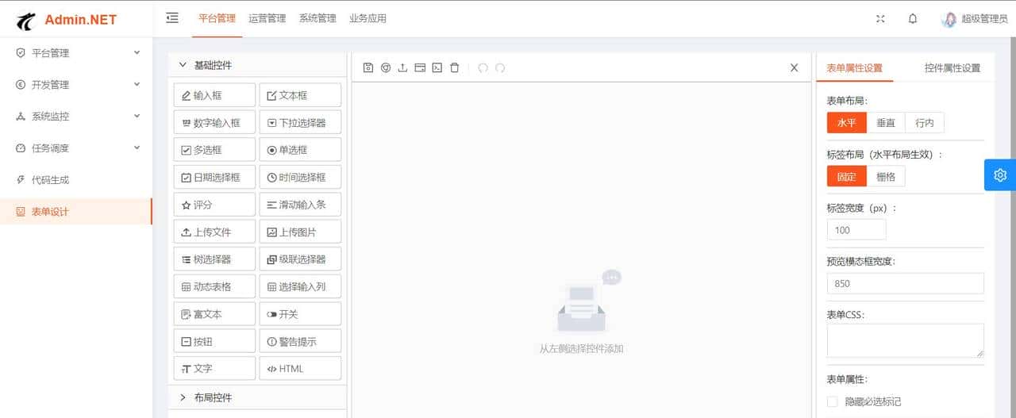
Task: Expand 系统监控 in the sidebar
Action: tap(76, 117)
